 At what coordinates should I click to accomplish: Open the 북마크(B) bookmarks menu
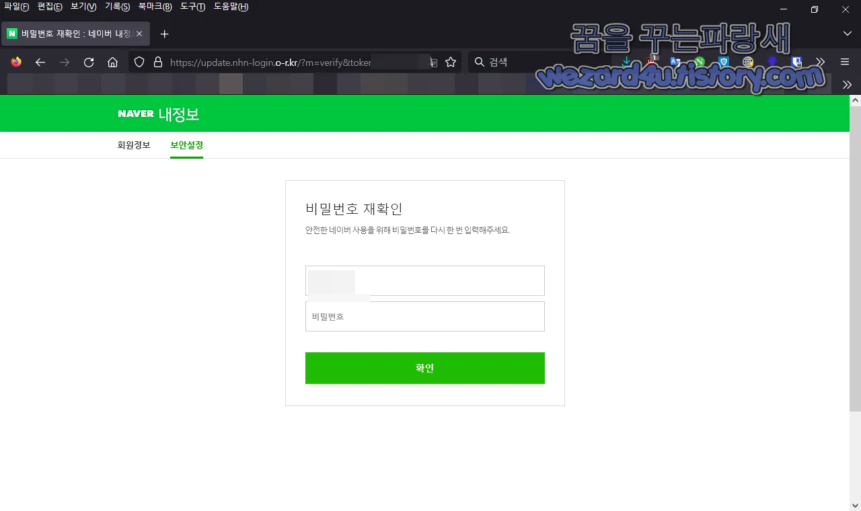[155, 7]
